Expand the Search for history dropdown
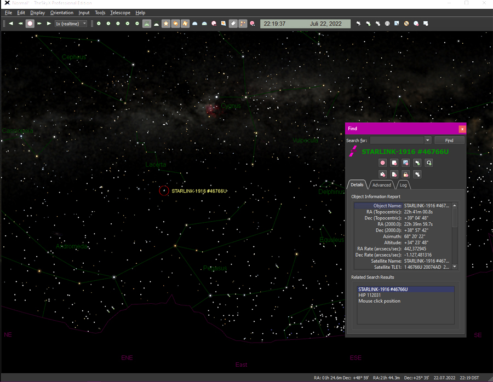The width and height of the screenshot is (493, 382). (x=428, y=141)
